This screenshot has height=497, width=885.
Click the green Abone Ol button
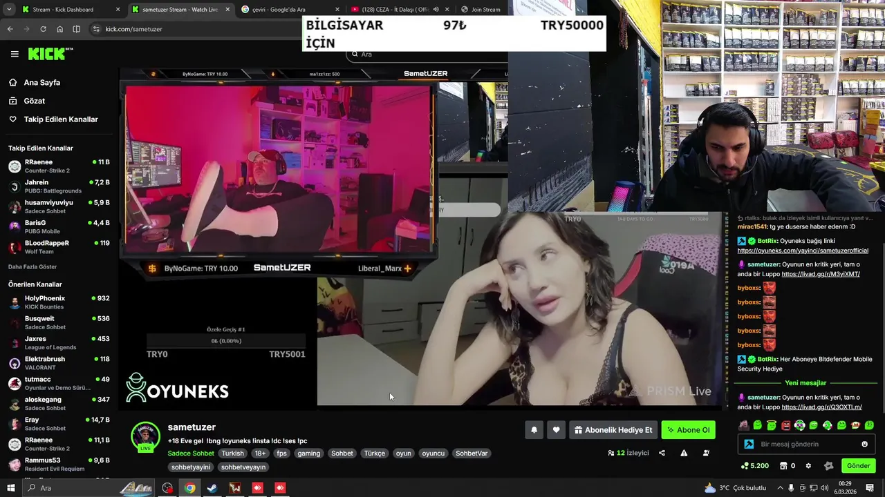688,430
